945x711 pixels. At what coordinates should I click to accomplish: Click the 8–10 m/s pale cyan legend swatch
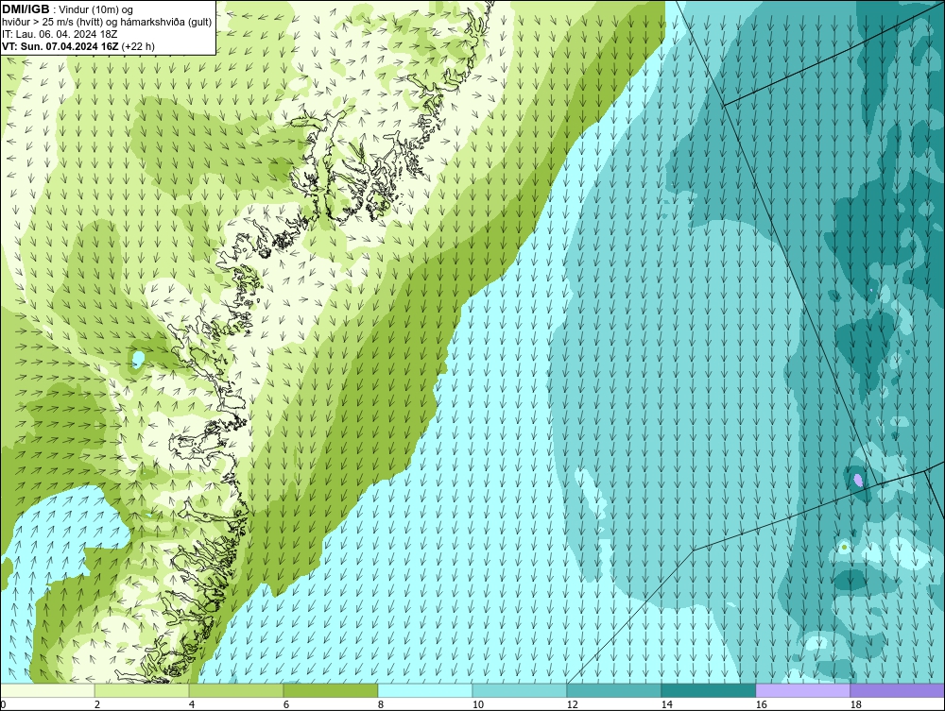(425, 690)
